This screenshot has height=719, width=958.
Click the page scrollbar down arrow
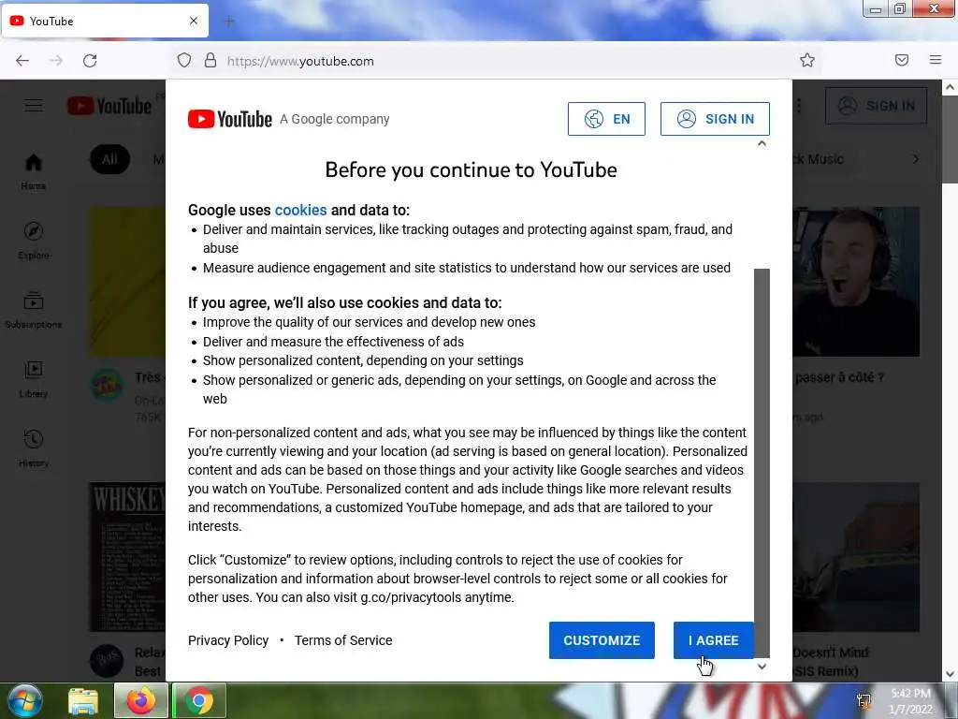(x=951, y=674)
